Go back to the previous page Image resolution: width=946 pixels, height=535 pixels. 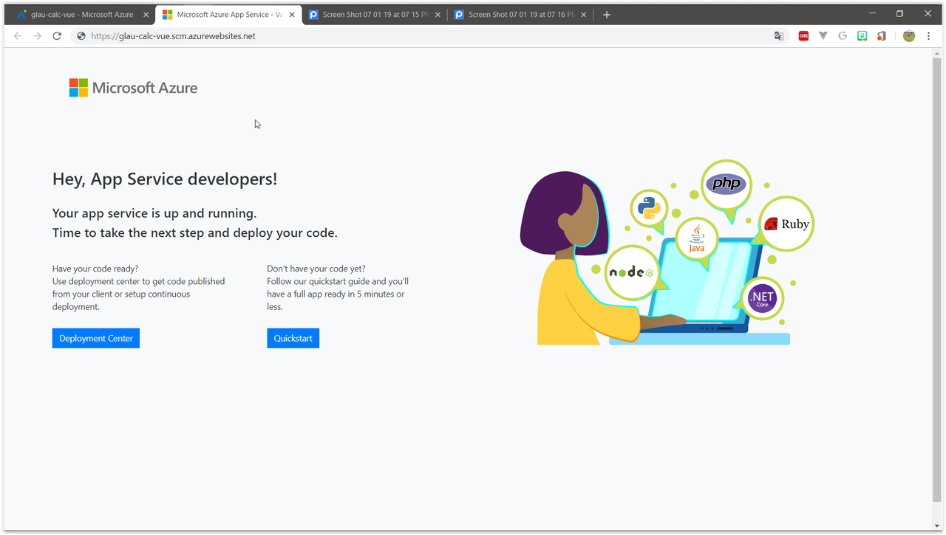(x=18, y=35)
